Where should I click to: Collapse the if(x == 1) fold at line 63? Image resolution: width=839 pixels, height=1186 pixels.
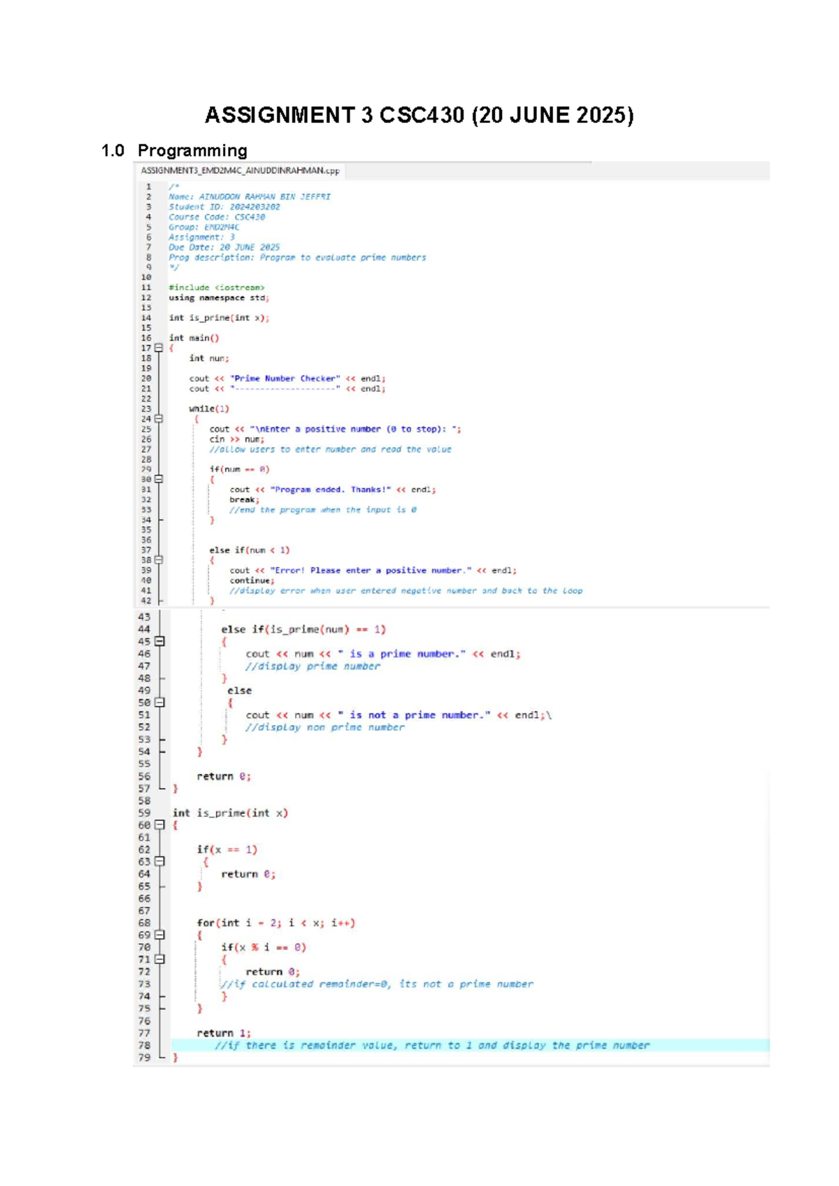pyautogui.click(x=160, y=862)
